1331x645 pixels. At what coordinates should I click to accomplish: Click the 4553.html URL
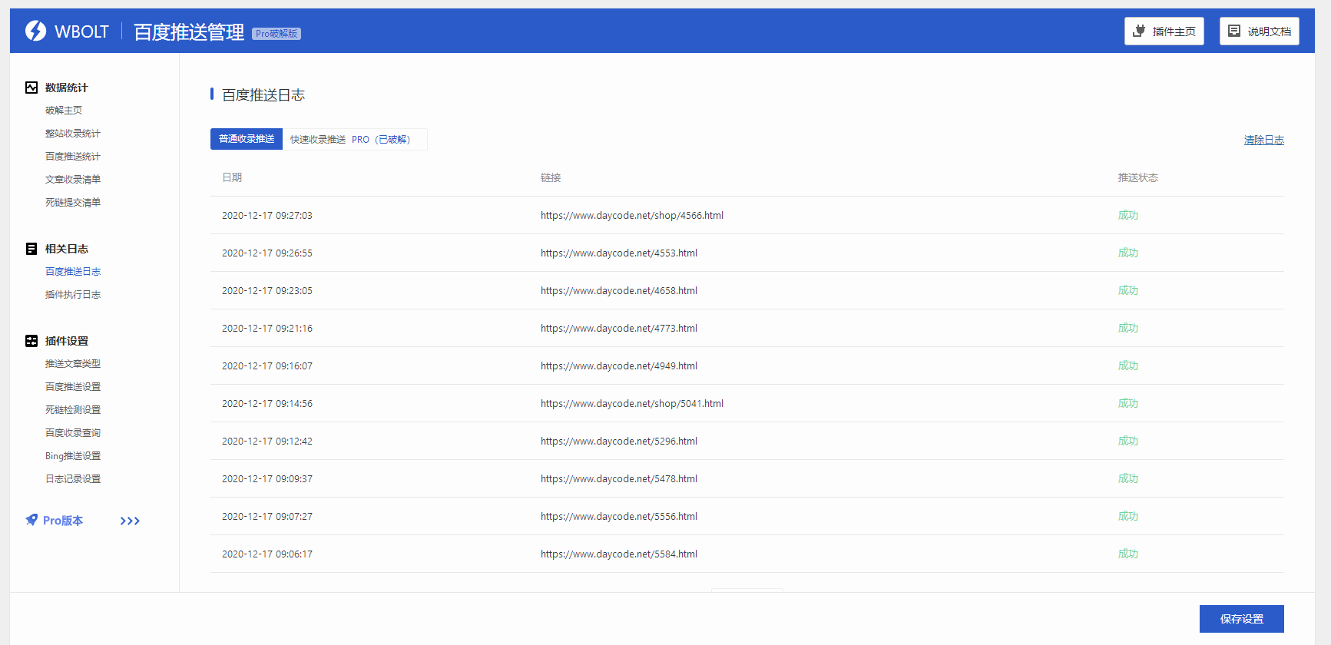click(x=619, y=253)
